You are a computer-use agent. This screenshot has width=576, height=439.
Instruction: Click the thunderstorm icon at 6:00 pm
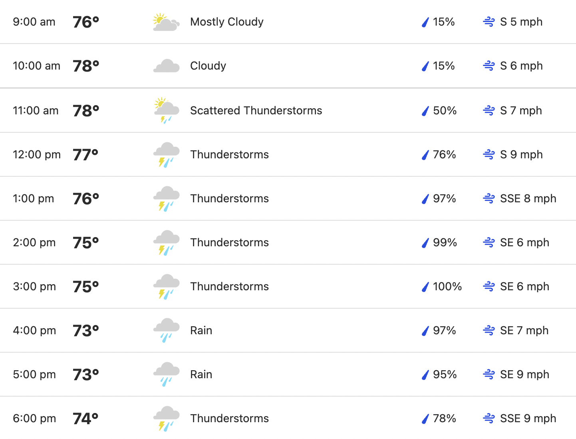click(166, 419)
